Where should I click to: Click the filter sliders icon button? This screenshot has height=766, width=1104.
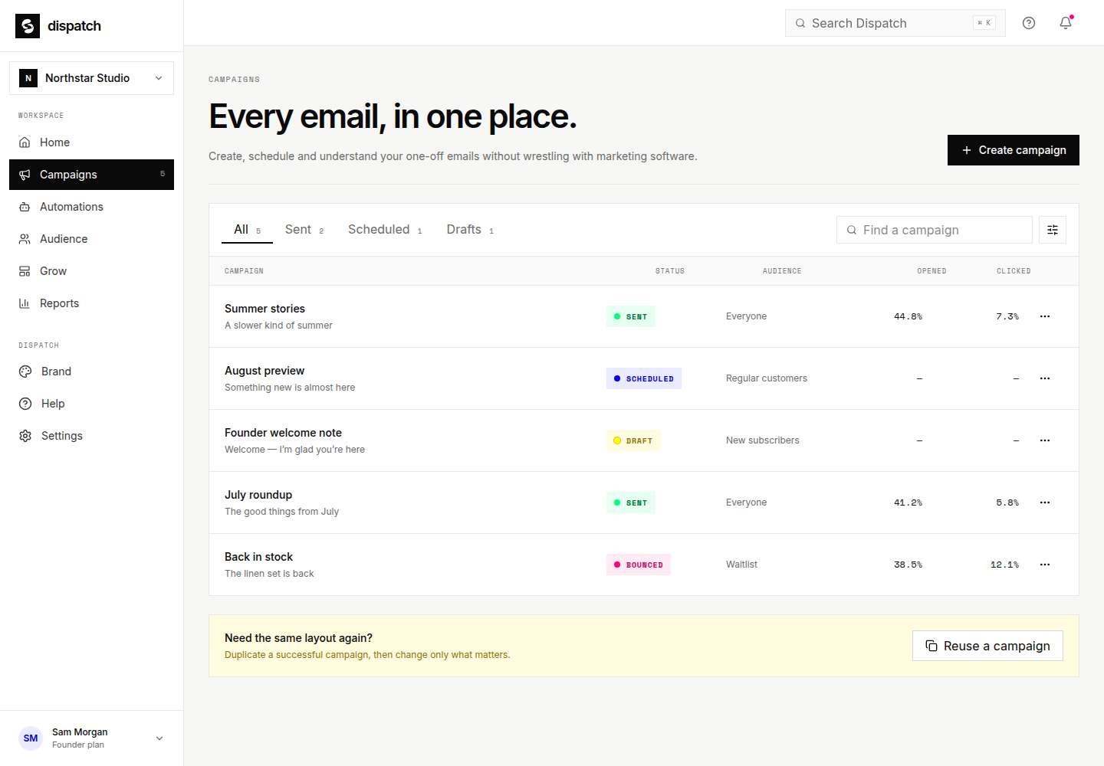coord(1053,230)
